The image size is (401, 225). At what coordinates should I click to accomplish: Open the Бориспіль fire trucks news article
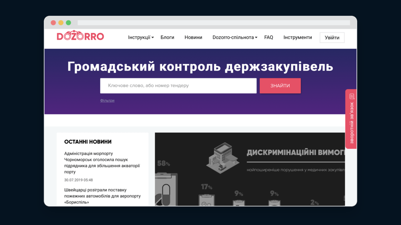(x=102, y=196)
